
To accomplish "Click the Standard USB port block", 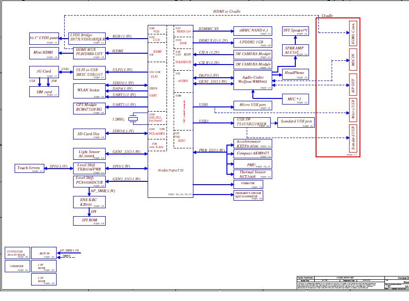I will tap(296, 122).
